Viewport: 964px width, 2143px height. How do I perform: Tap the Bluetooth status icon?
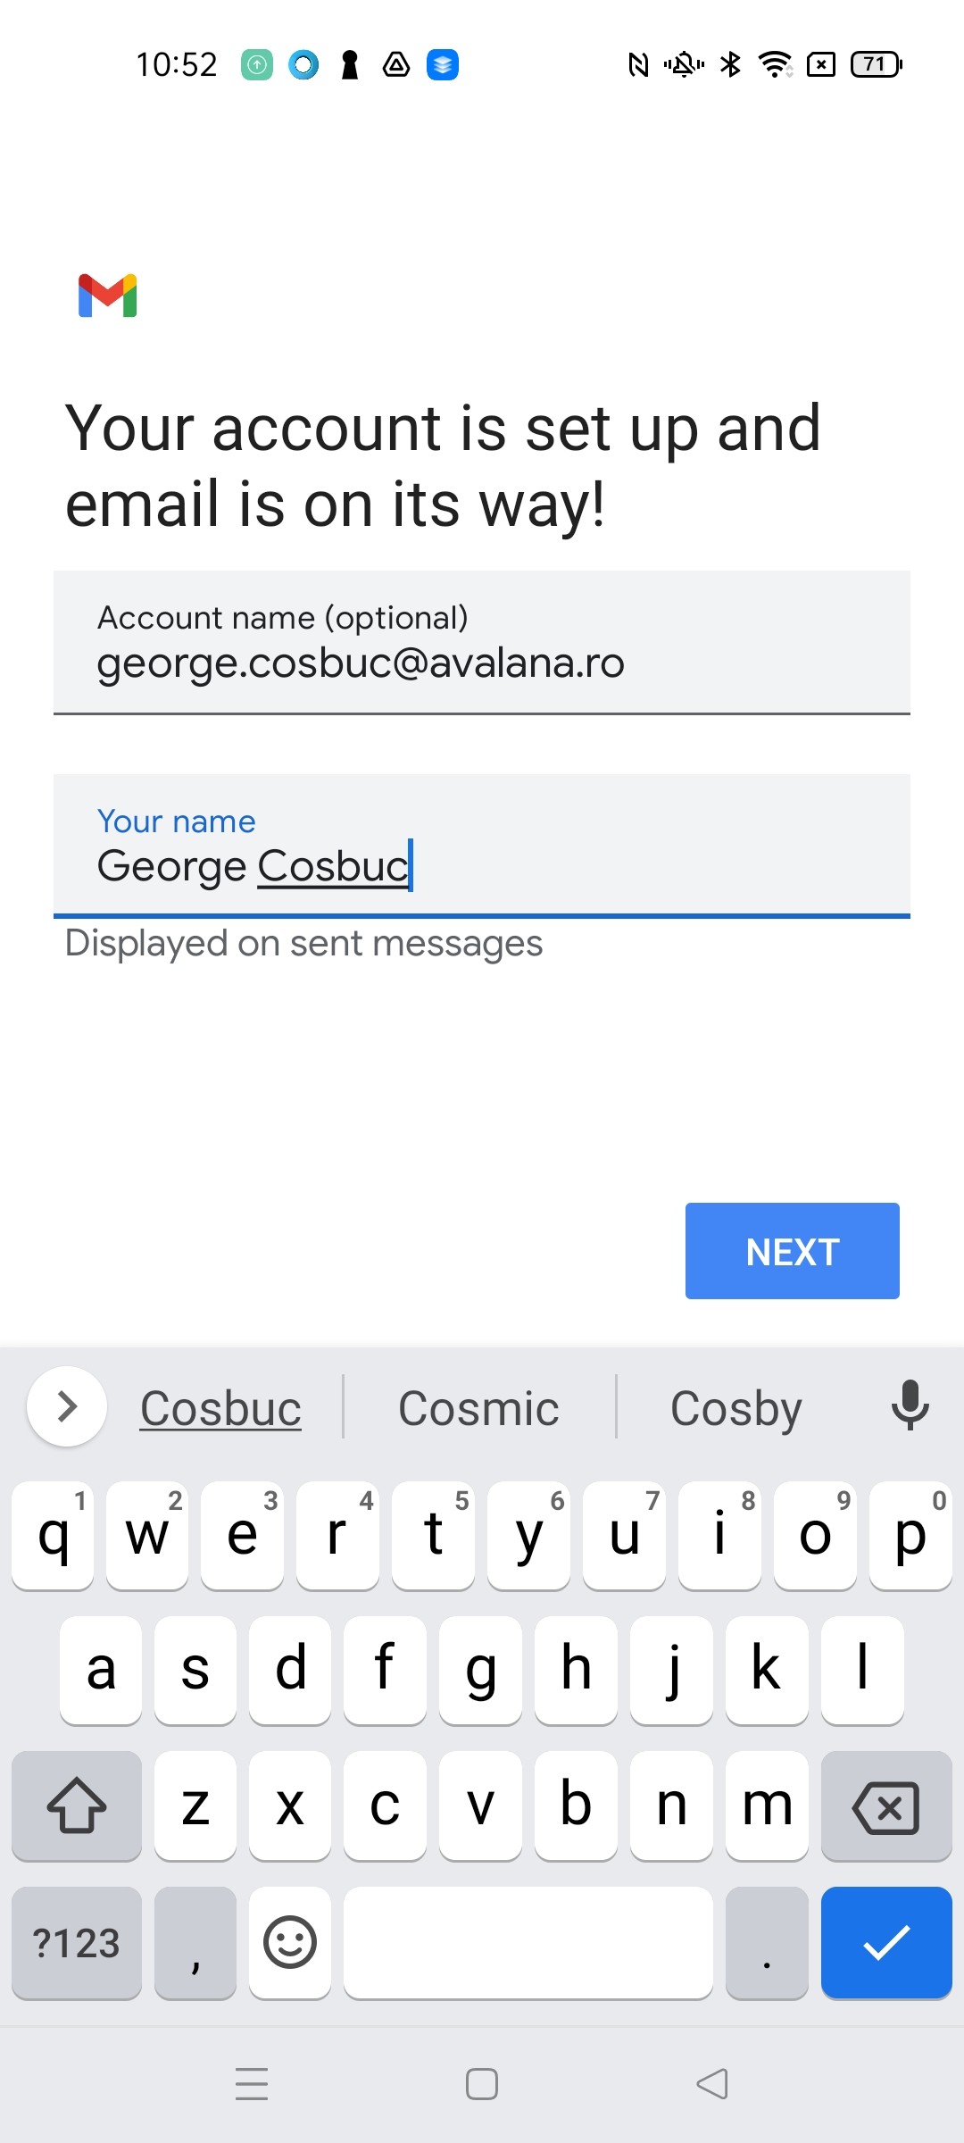[x=730, y=63]
